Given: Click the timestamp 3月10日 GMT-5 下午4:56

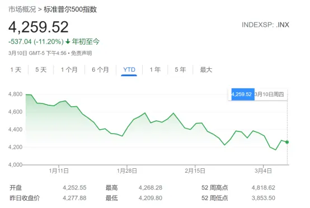Looking at the screenshot, I should point(37,53).
